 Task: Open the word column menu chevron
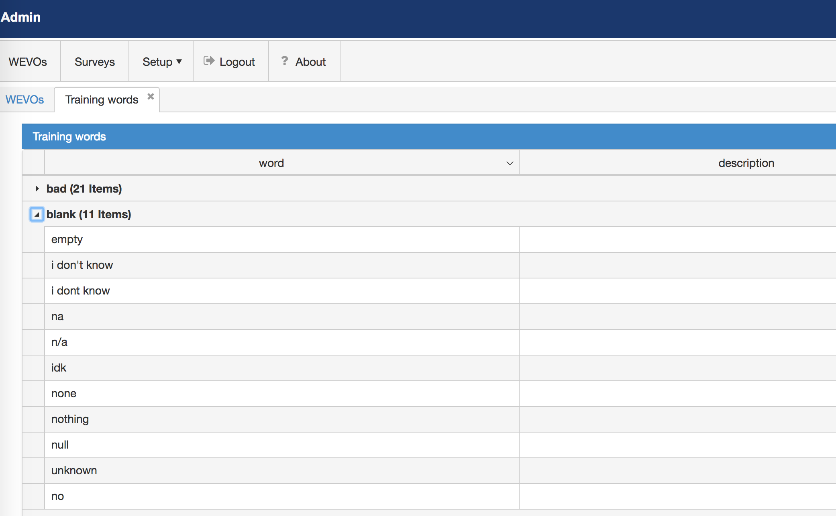510,163
